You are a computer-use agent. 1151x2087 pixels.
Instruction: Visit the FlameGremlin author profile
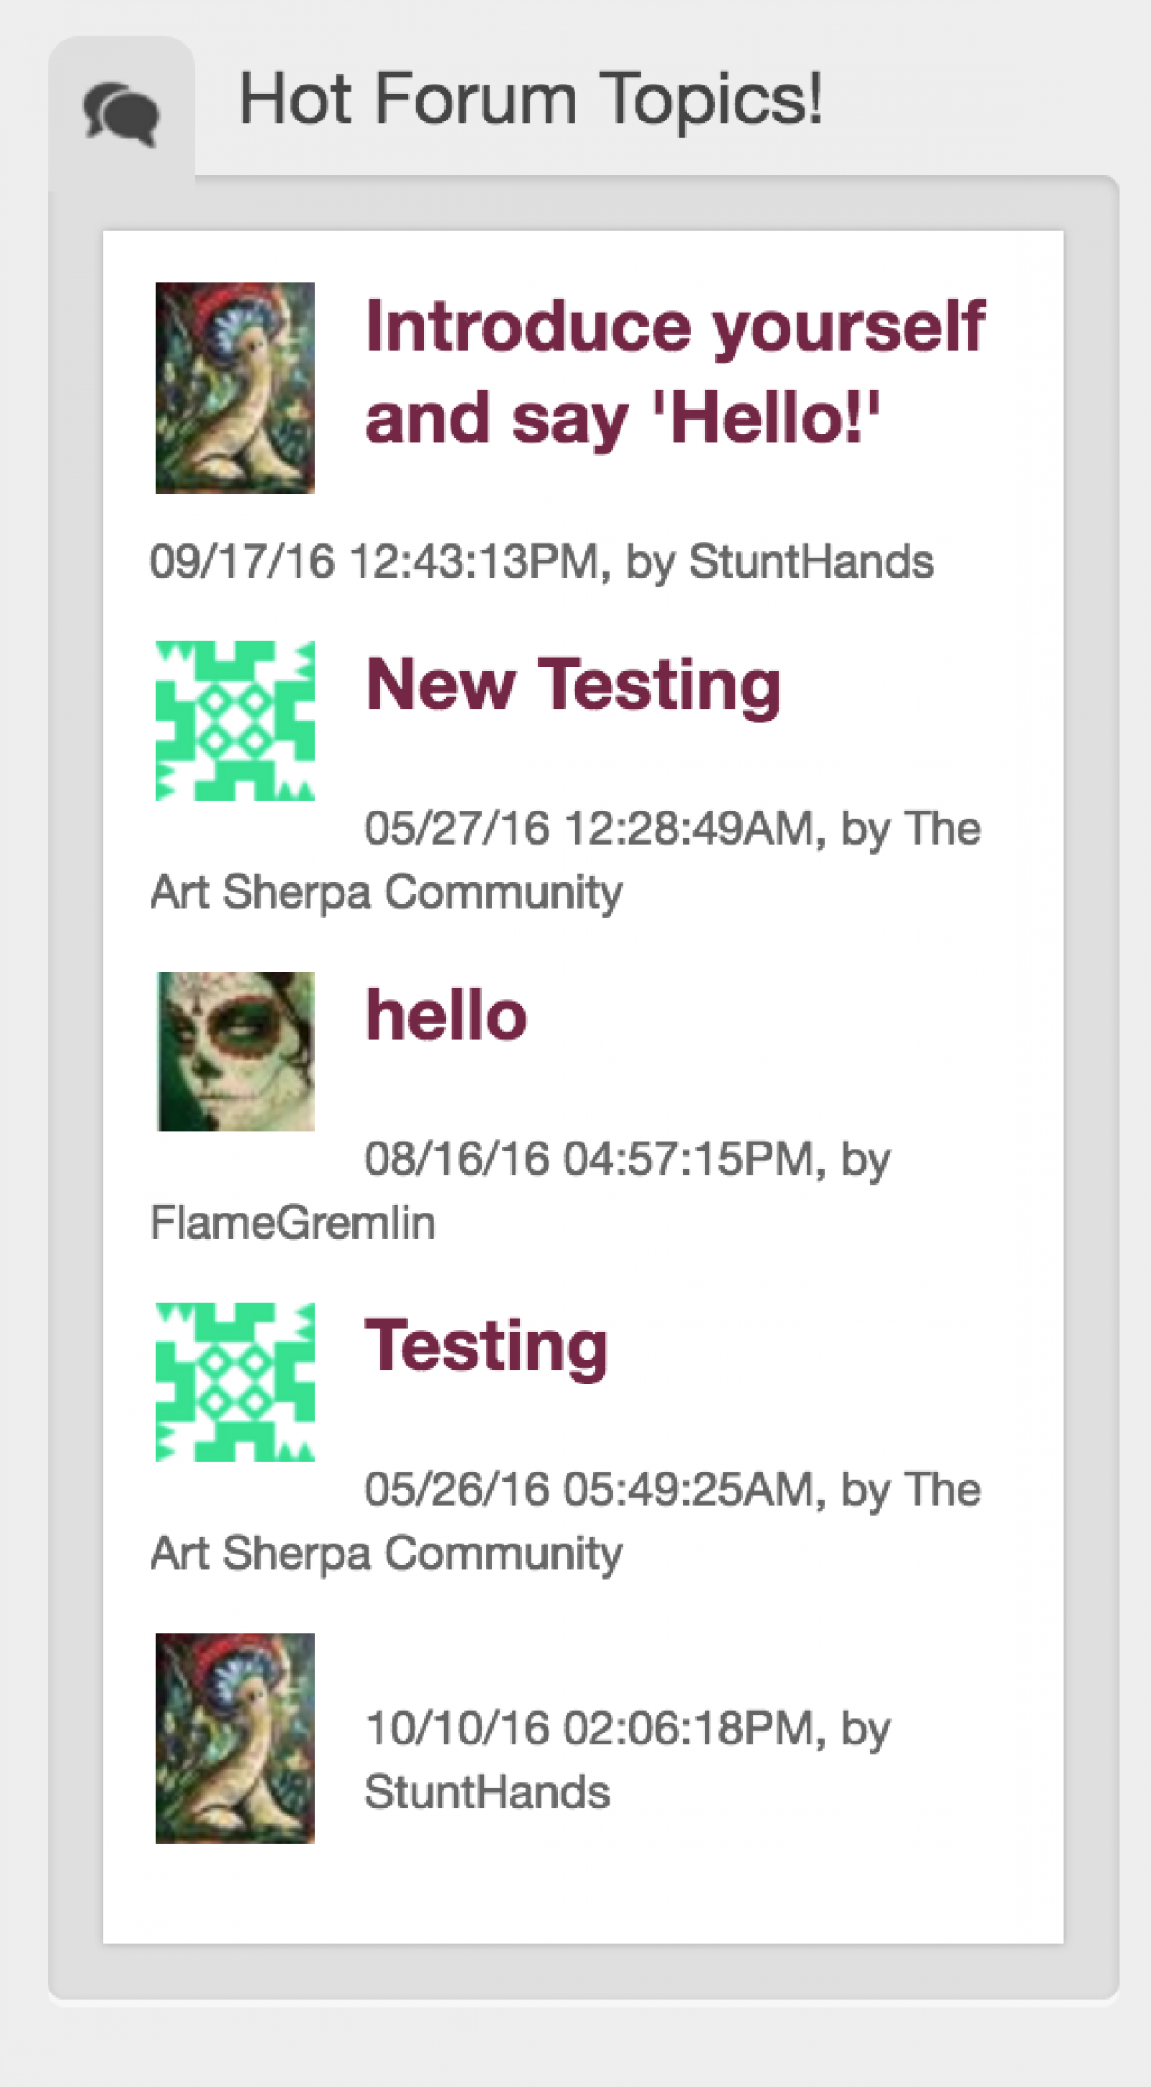pos(293,1223)
